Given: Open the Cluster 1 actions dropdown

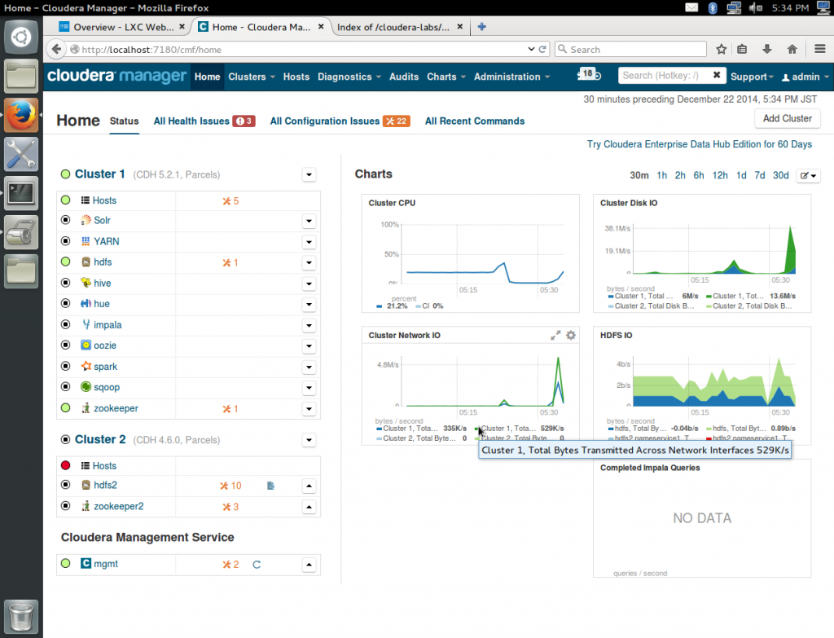Looking at the screenshot, I should point(309,174).
